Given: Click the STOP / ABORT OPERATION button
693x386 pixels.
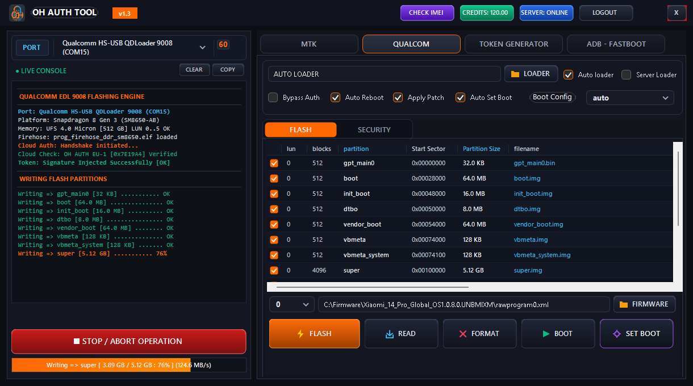Looking at the screenshot, I should pos(128,342).
